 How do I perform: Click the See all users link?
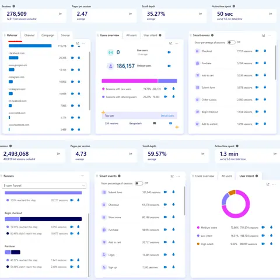click(167, 116)
